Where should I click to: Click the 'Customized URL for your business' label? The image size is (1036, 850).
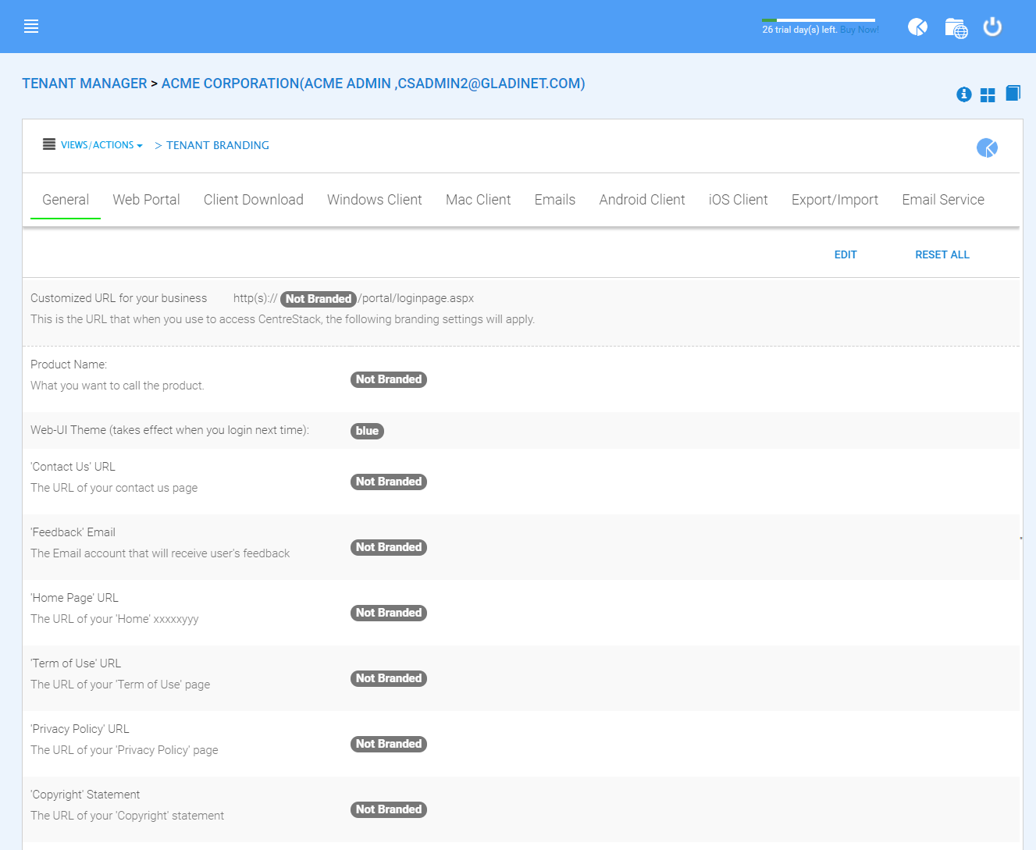click(119, 298)
